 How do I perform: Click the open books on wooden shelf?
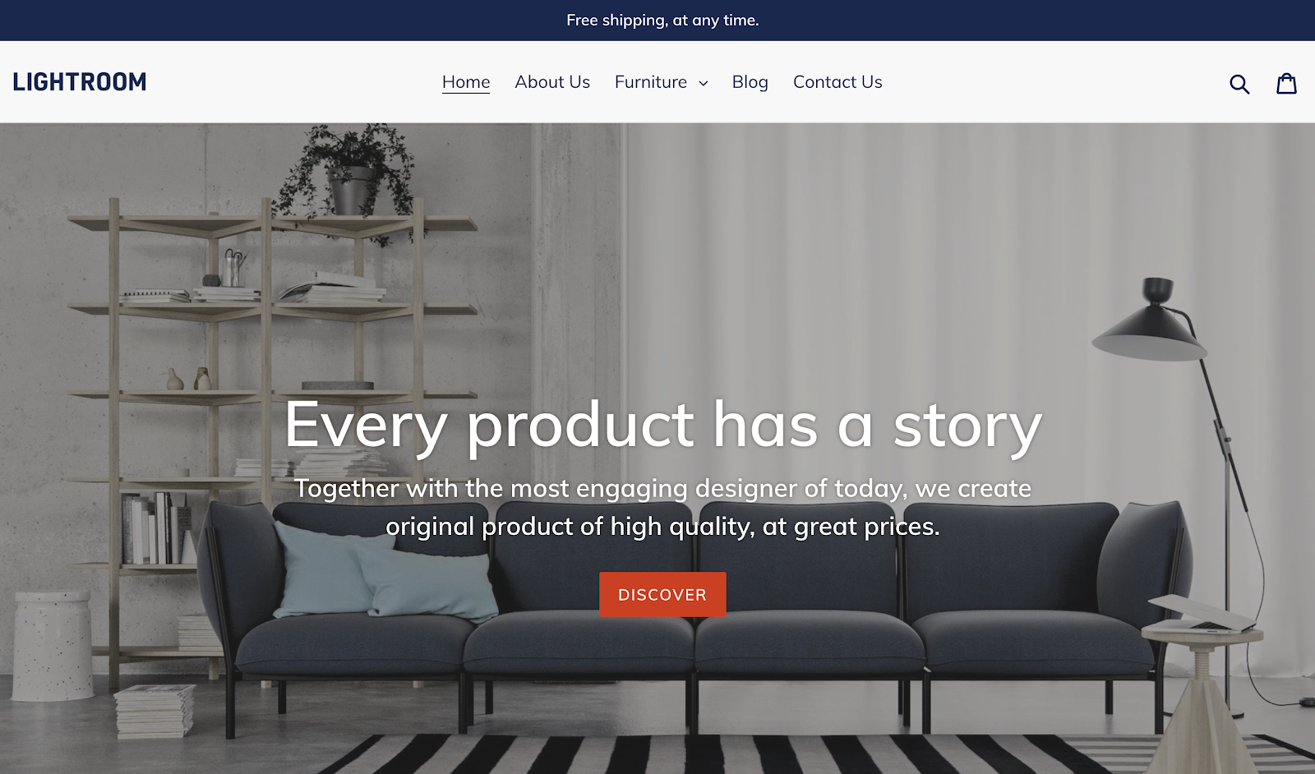[330, 288]
